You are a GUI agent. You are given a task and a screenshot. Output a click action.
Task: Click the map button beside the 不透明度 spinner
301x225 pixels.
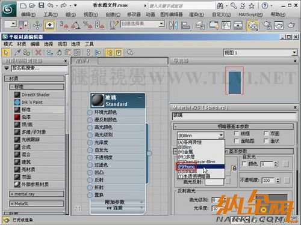point(287,181)
